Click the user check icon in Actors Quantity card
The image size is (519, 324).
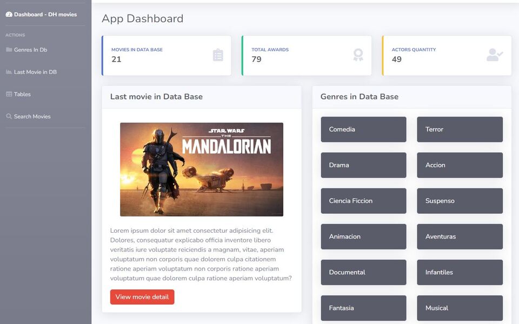tap(494, 55)
